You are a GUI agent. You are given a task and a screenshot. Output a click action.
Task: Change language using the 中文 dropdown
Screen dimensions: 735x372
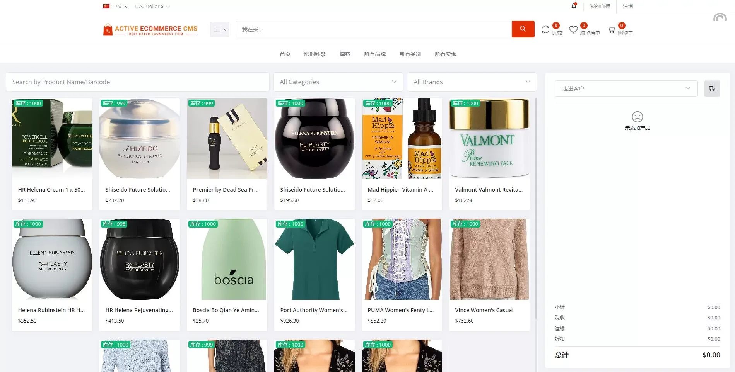pyautogui.click(x=116, y=6)
